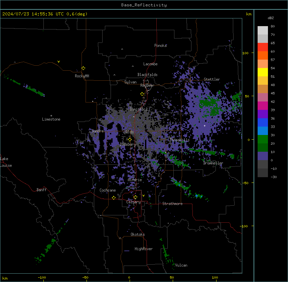Click the Strathmore label
288x282 pixels.
pyautogui.click(x=172, y=204)
